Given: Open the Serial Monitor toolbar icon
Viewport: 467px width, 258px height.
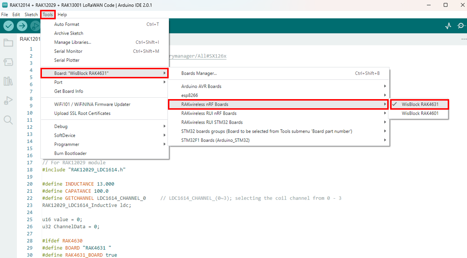Looking at the screenshot, I should [x=462, y=26].
